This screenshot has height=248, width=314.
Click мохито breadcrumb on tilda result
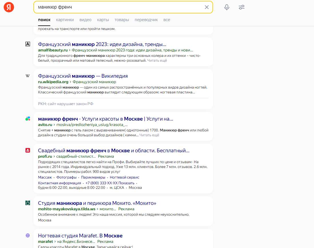(108, 209)
